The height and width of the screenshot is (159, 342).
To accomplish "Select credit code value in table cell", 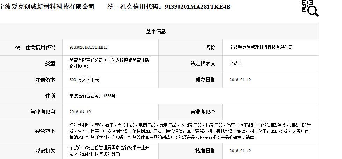I will point(88,47).
